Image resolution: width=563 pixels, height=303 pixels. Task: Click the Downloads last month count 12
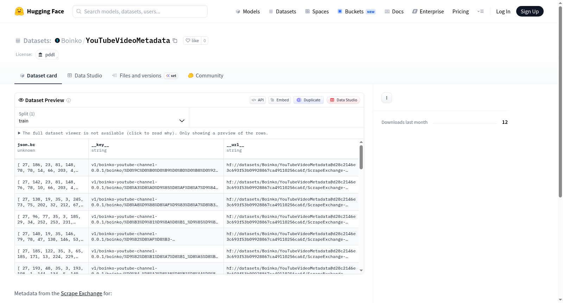505,122
